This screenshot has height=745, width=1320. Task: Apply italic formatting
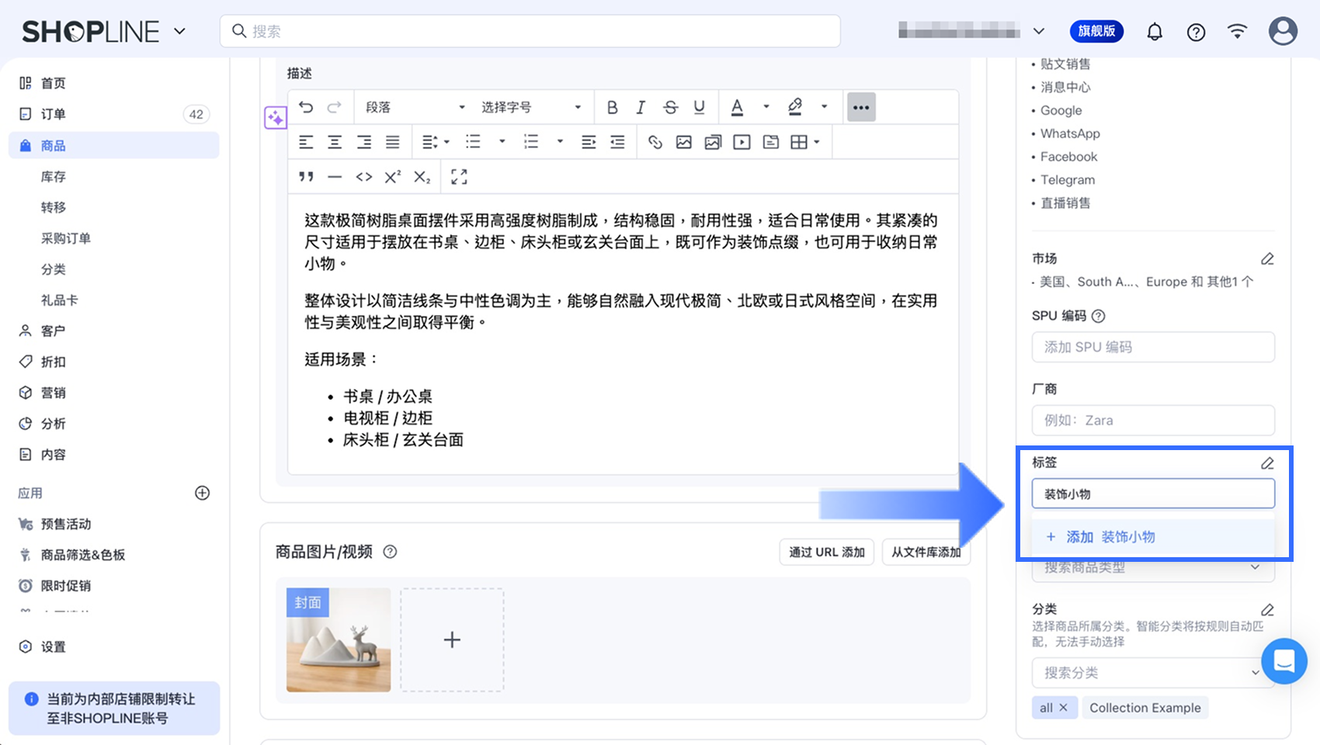pyautogui.click(x=641, y=107)
